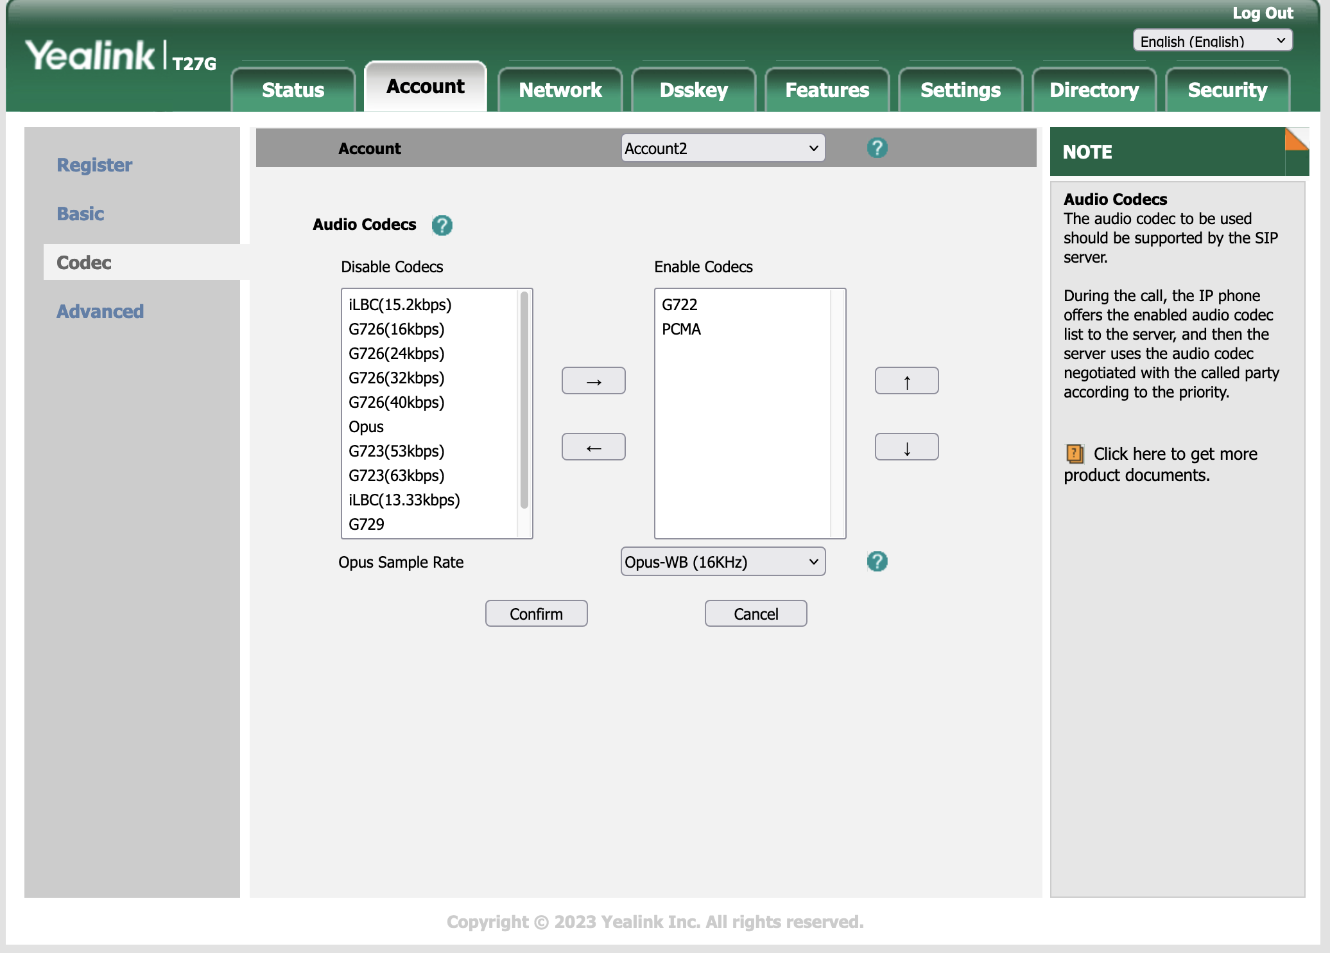The width and height of the screenshot is (1330, 953).
Task: Select G722 in Enable Codecs list
Action: click(679, 305)
